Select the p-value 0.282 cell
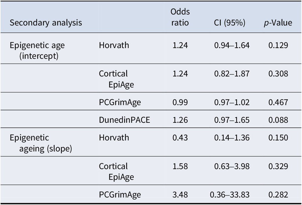 (278, 194)
